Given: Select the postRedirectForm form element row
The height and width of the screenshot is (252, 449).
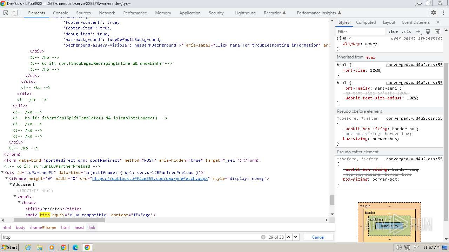Looking at the screenshot, I should tap(132, 160).
